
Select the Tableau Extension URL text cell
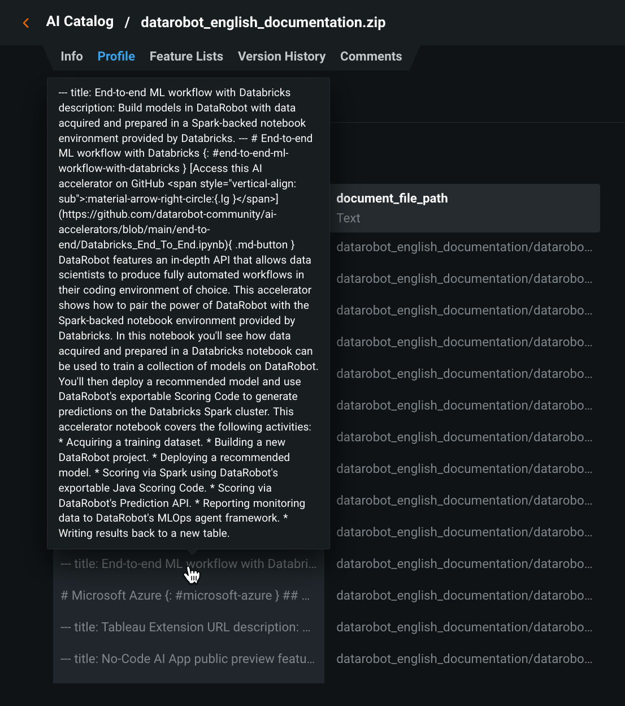pos(185,627)
